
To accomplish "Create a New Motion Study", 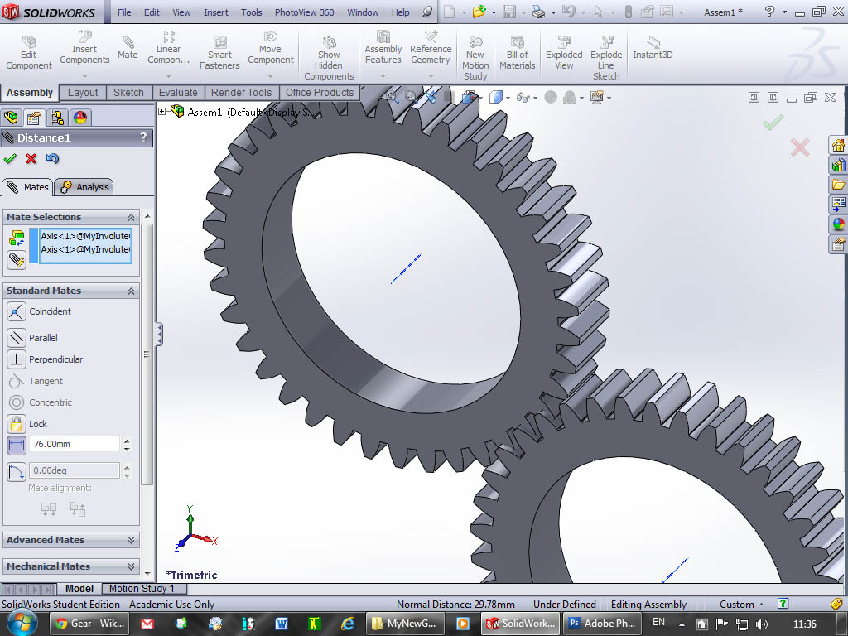I will tap(475, 57).
